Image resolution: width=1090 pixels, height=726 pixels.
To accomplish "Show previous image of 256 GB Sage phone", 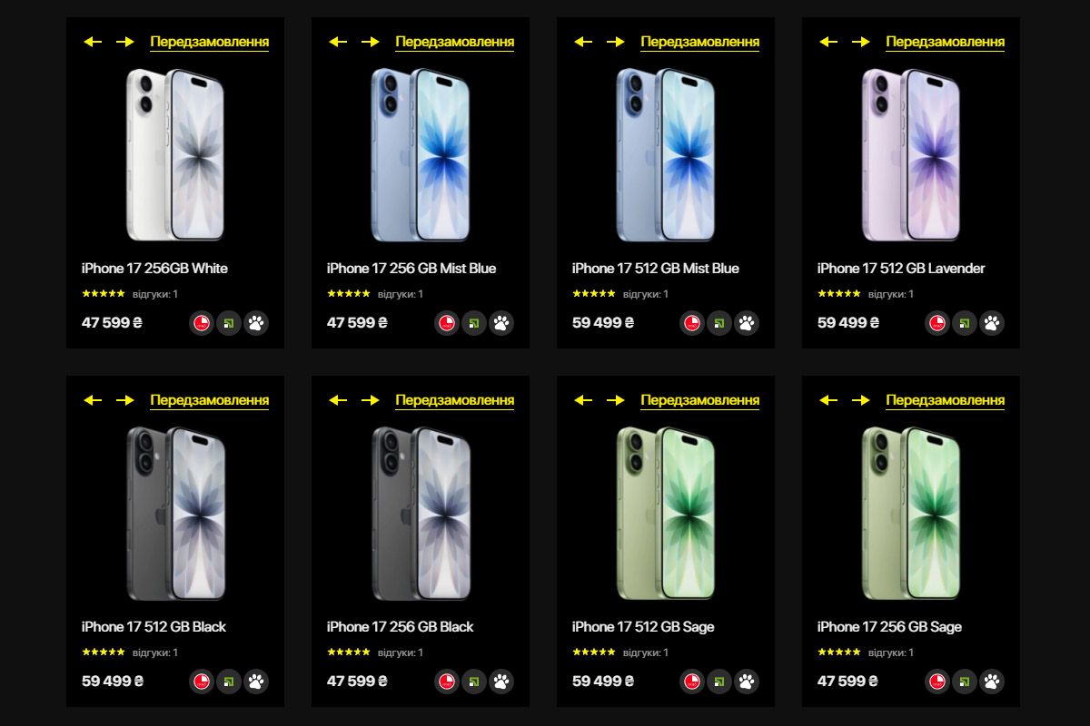I will coord(828,400).
